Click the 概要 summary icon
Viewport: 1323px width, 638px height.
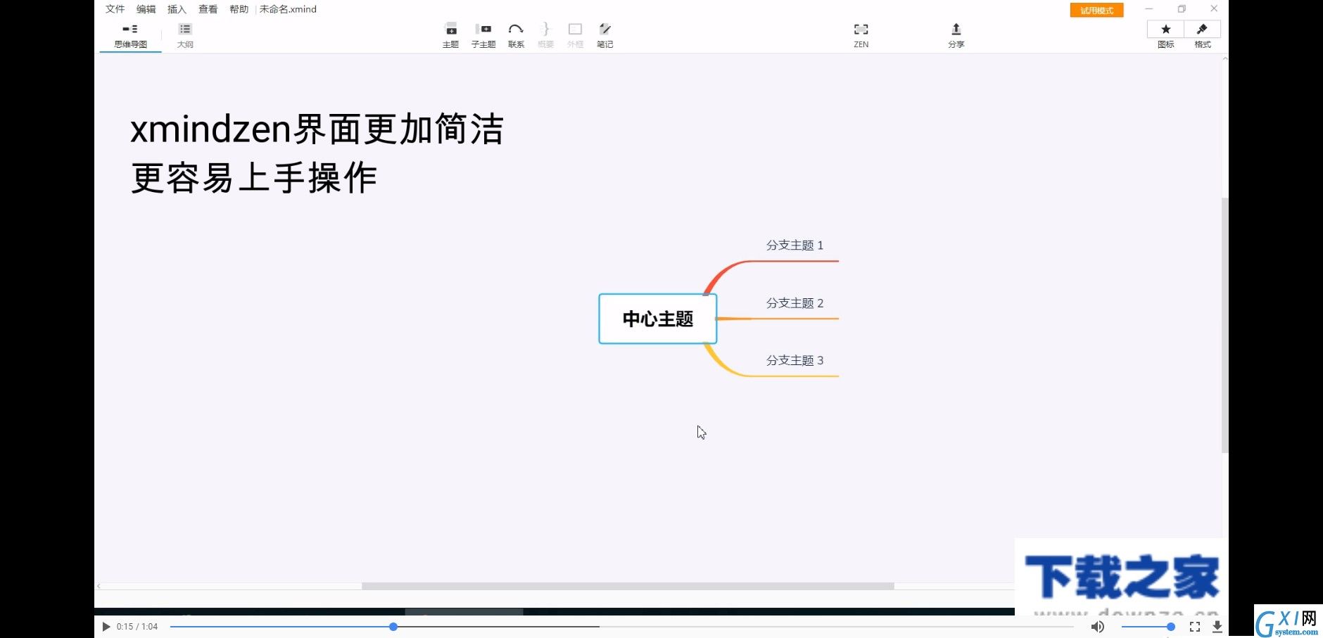click(x=545, y=36)
